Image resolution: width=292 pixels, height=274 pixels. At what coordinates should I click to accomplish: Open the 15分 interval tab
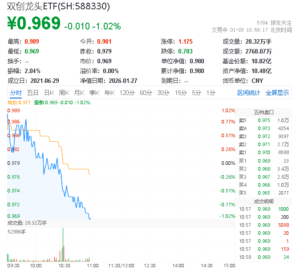[x=181, y=93]
